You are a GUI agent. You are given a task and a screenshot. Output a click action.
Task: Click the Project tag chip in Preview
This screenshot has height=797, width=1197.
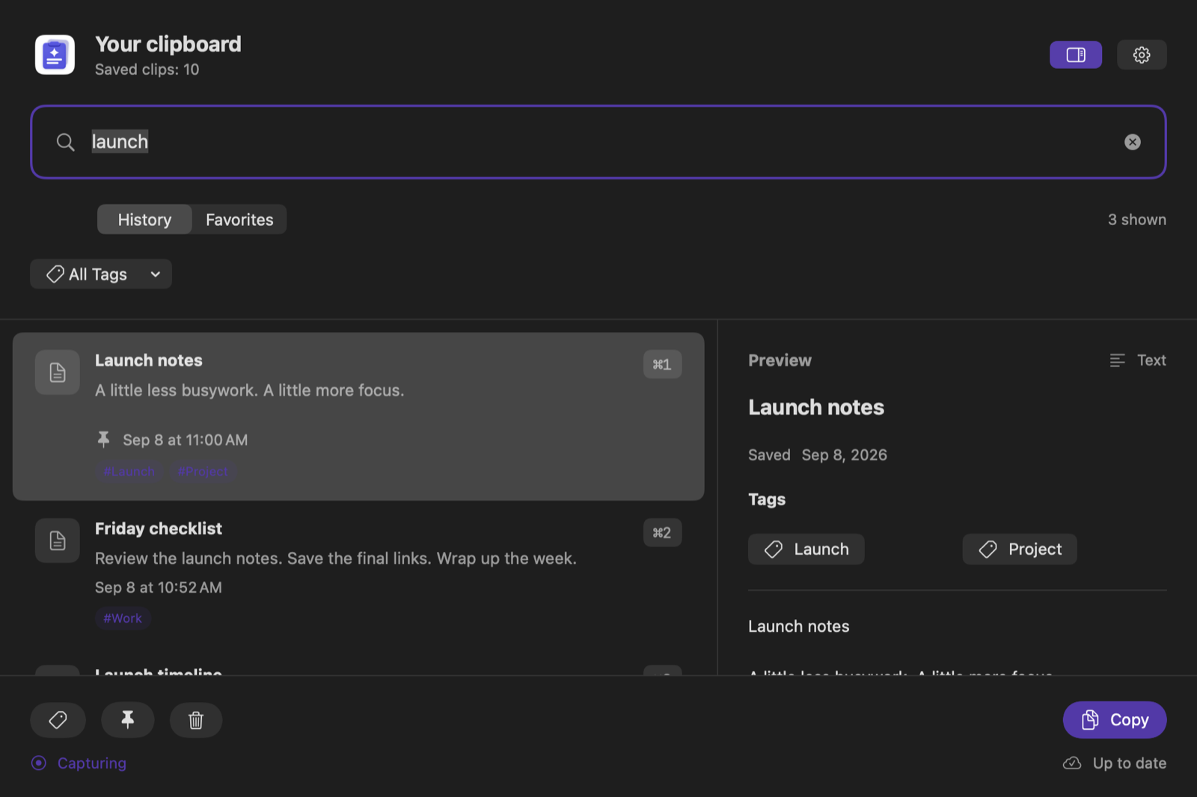coord(1020,550)
